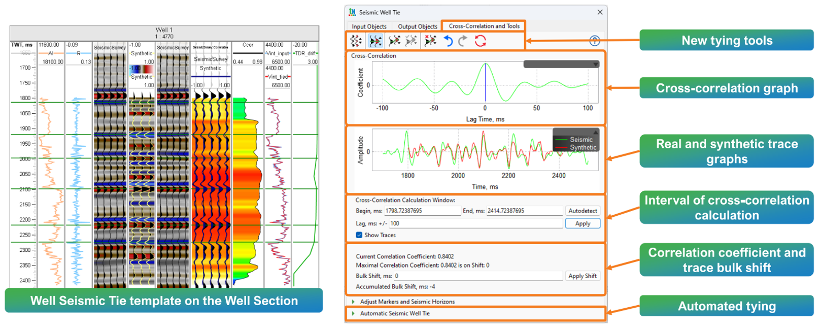
Task: Click the Apply button for lag
Action: 583,223
